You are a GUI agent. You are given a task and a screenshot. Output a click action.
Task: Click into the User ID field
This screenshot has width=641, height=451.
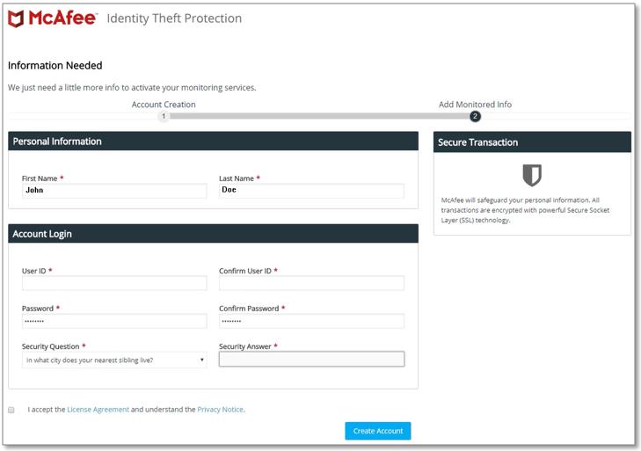[114, 283]
